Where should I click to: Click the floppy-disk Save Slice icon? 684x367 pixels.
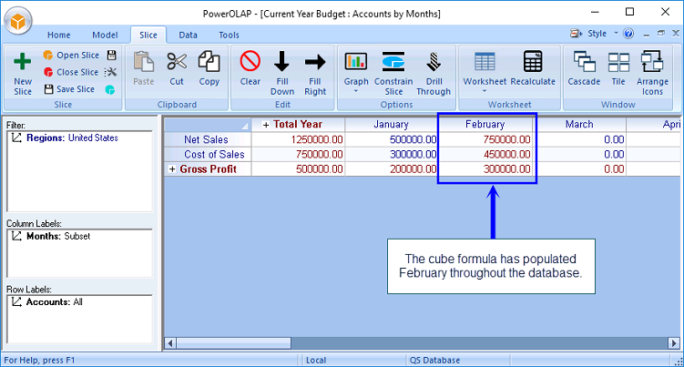48,89
